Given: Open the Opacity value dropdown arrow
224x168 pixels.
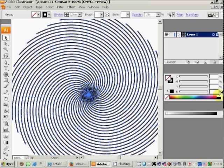Looking at the screenshot, I should click(x=158, y=15).
